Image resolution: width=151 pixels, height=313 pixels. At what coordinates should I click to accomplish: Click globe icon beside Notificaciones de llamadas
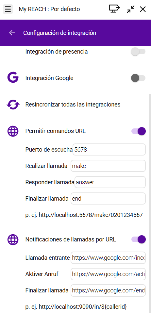coord(13,239)
